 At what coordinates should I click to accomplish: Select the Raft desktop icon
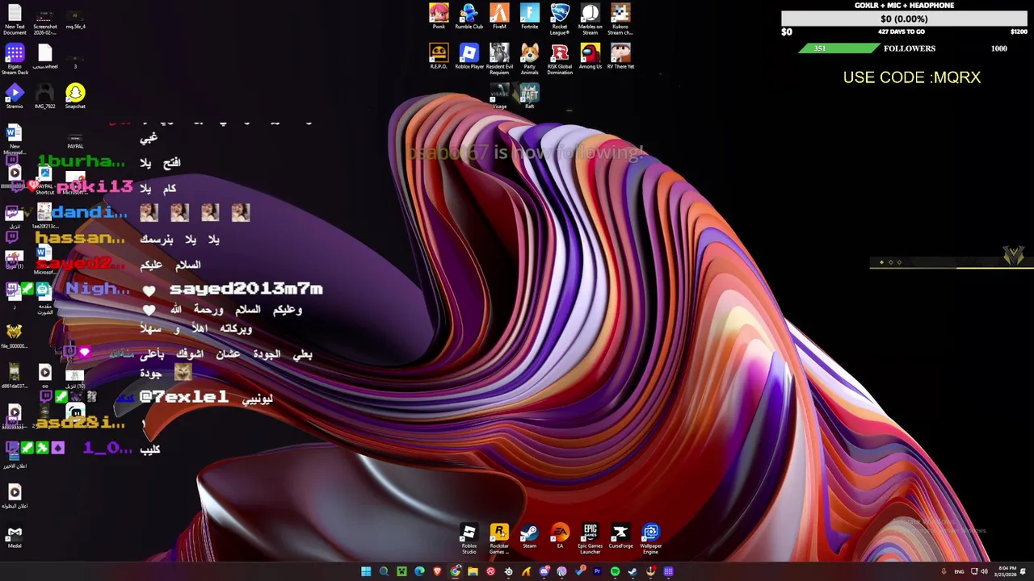point(529,96)
